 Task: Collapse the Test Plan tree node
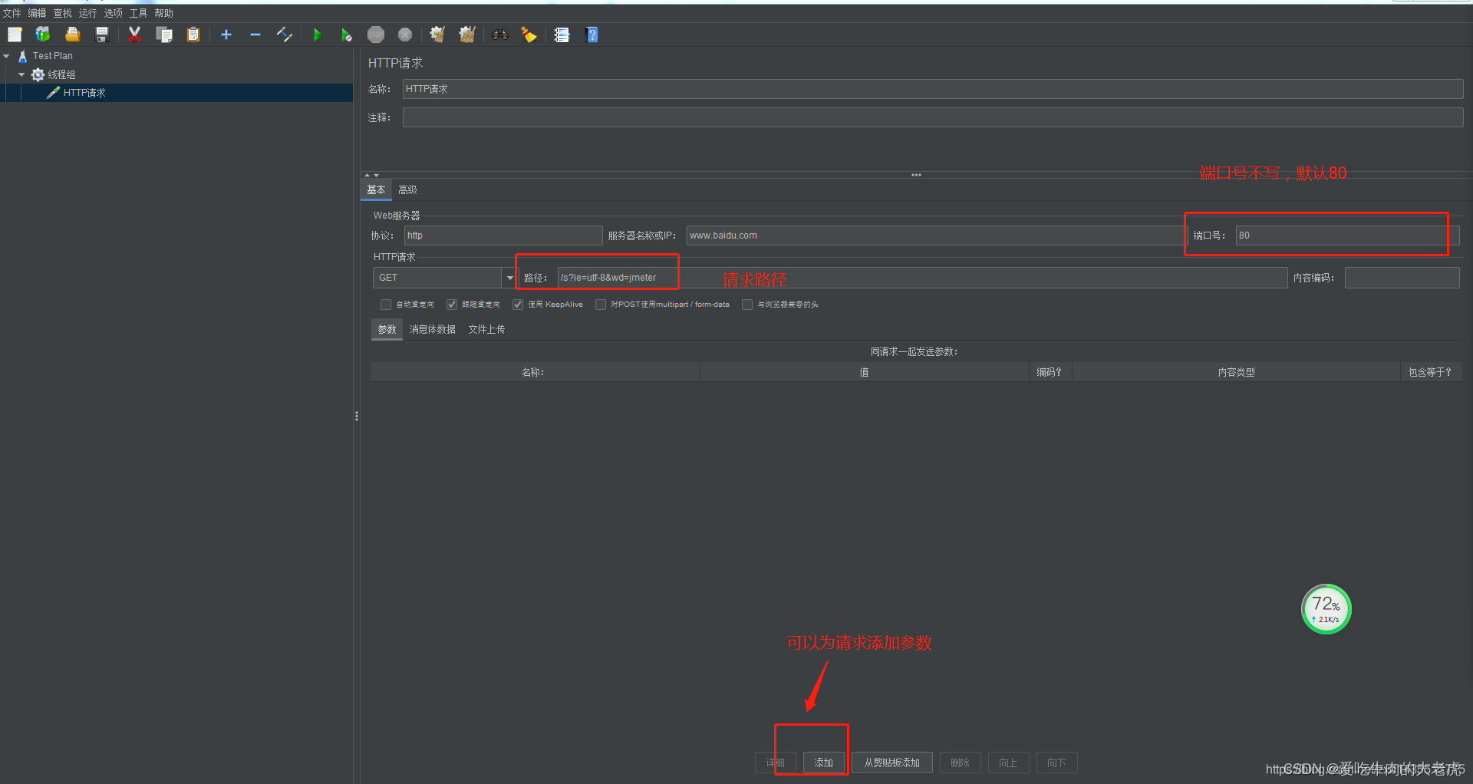click(7, 56)
